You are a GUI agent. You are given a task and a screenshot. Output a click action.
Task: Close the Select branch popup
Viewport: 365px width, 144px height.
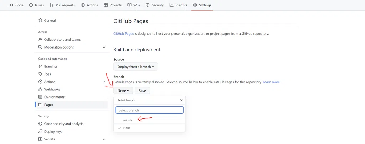coord(181,100)
